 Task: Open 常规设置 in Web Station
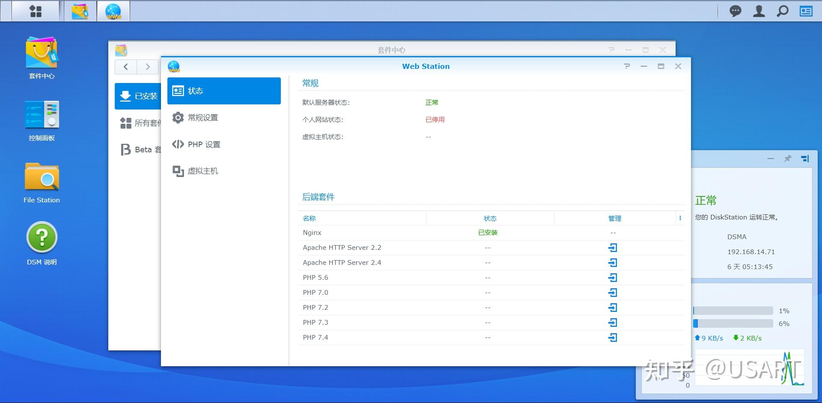[224, 118]
